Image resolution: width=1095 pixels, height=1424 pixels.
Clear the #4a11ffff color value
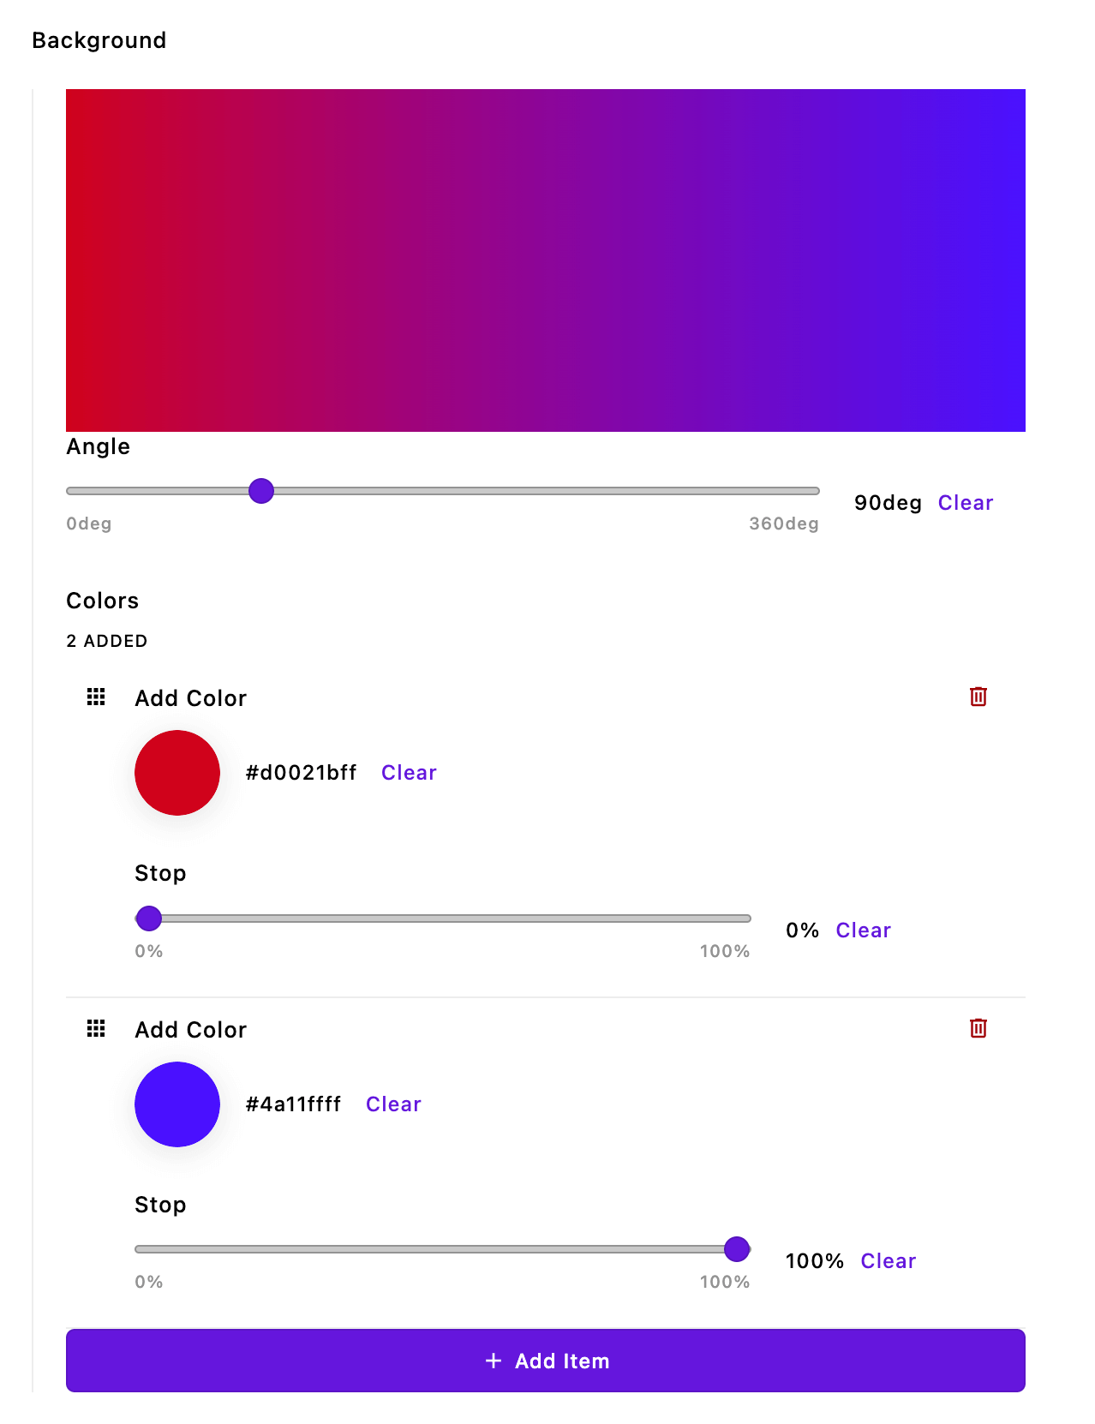[392, 1104]
